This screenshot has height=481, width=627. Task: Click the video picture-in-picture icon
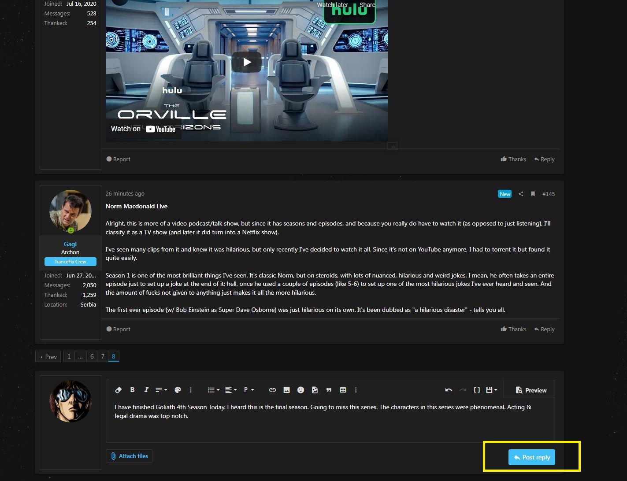pos(392,145)
